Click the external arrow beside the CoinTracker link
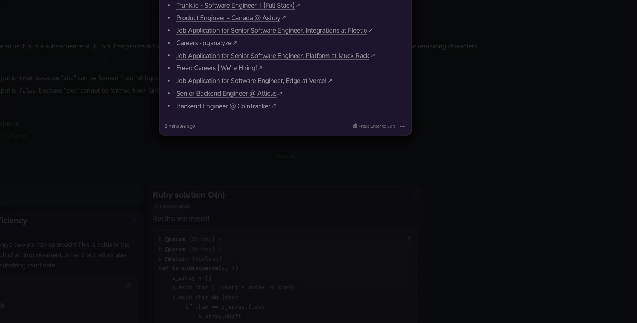Image resolution: width=637 pixels, height=323 pixels. click(x=274, y=106)
